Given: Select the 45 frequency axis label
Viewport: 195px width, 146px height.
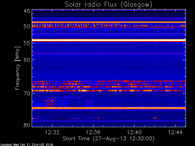Looking at the screenshot, I should pyautogui.click(x=27, y=11).
